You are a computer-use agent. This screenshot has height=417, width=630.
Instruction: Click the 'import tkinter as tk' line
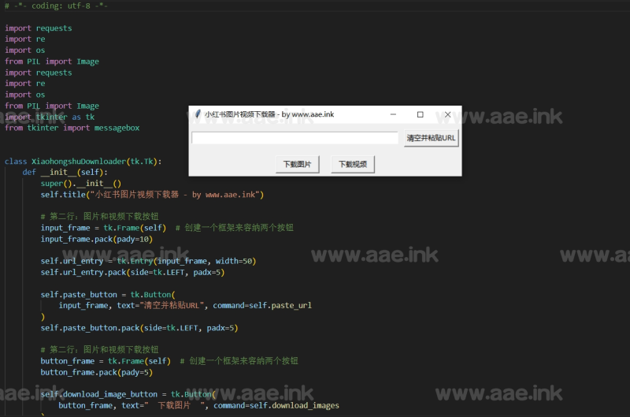point(49,117)
